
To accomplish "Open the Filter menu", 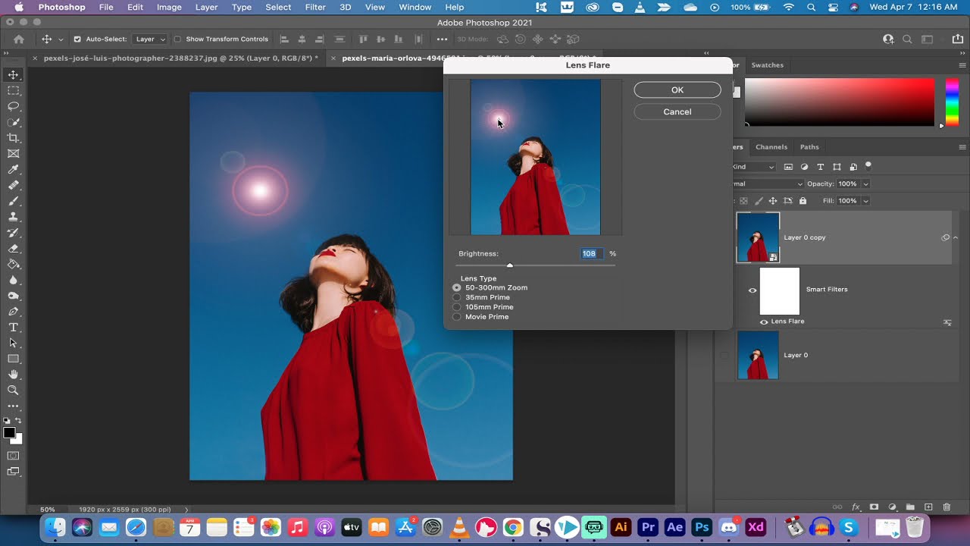I will 315,7.
